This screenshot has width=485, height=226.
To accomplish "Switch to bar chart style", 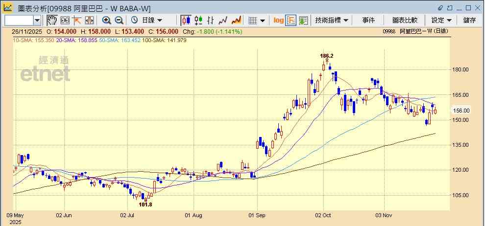I will (211, 20).
